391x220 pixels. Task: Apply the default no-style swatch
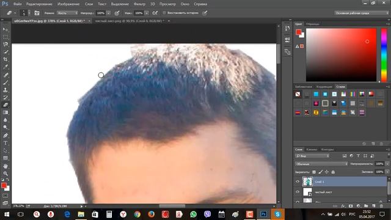coord(298,94)
